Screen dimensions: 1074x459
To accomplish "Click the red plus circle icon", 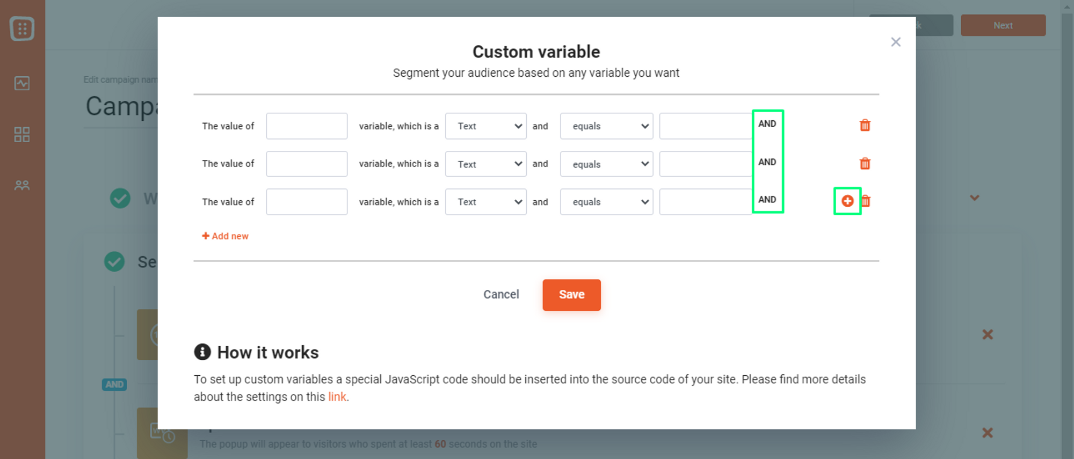I will click(847, 201).
